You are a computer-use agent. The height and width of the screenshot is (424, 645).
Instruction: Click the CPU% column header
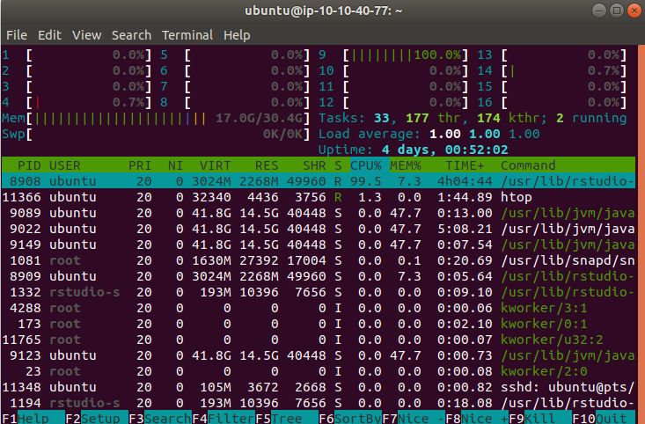366,165
